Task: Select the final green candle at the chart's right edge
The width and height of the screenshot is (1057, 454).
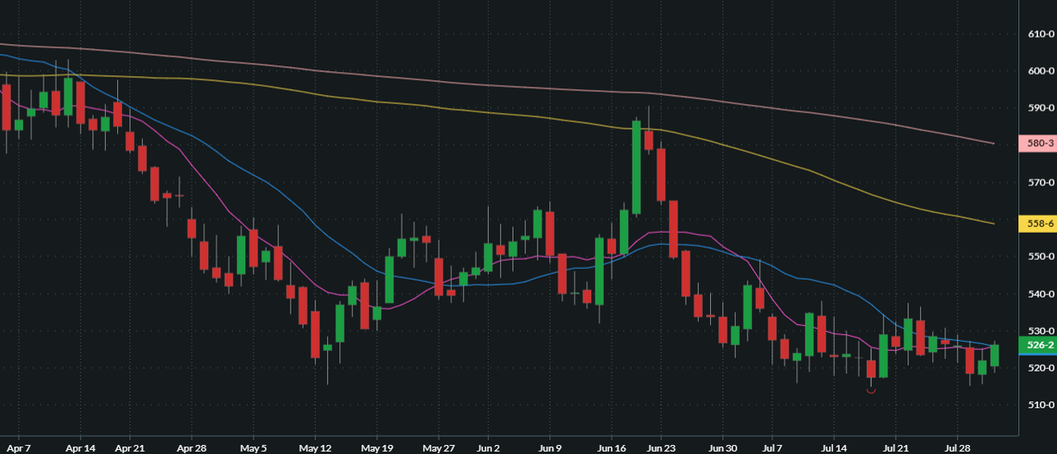Action: click(995, 356)
